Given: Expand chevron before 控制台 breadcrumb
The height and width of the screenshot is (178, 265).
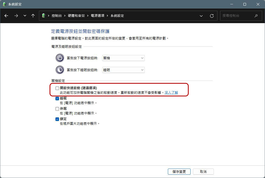Looking at the screenshot, I should 48,16.
